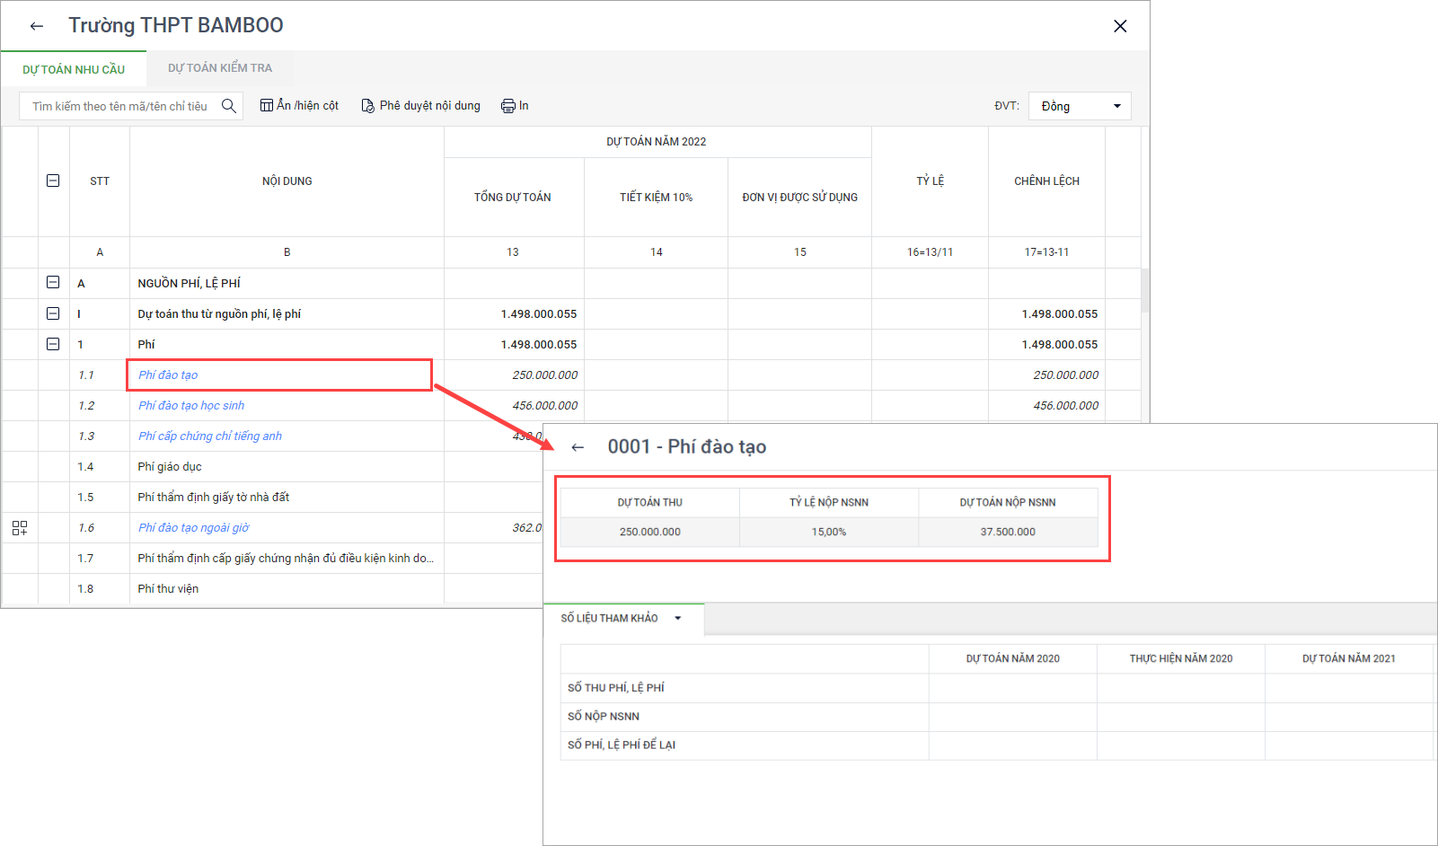Click the printer In icon
Screen dimensions: 1438x846
[508, 106]
